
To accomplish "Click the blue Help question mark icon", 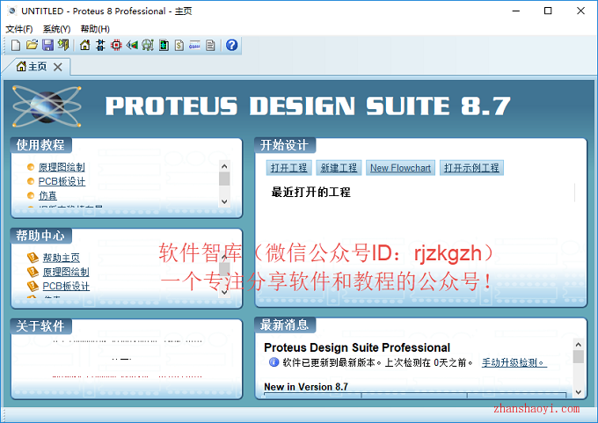I will (x=231, y=45).
